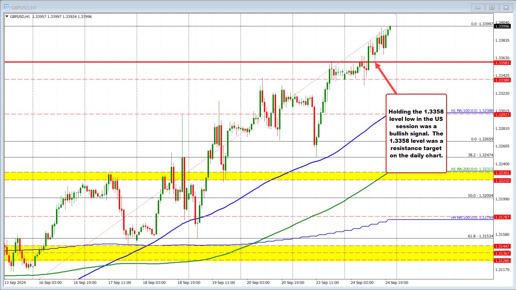Select the Fibonacci label 50.0 -1.32004
516x290 pixels.
pos(481,195)
